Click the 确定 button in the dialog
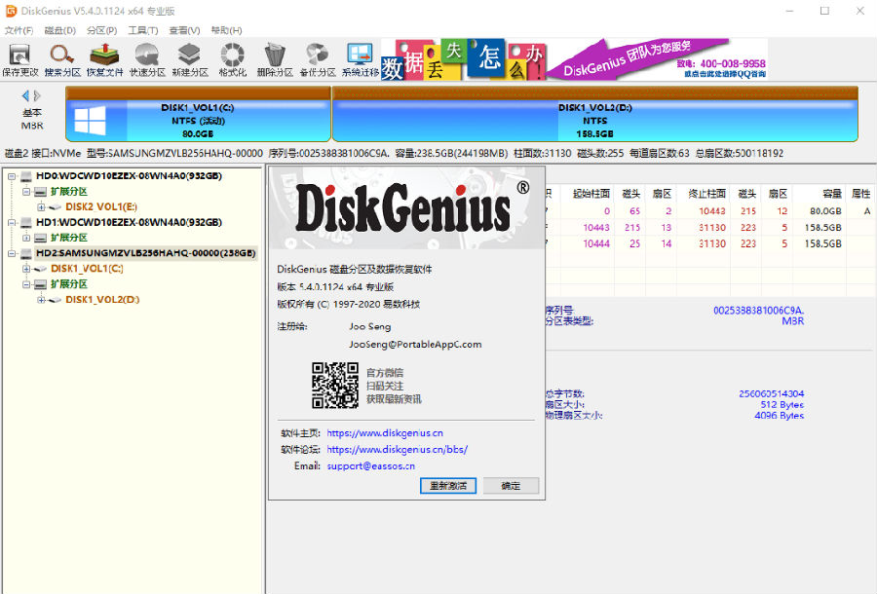877x594 pixels. 511,485
